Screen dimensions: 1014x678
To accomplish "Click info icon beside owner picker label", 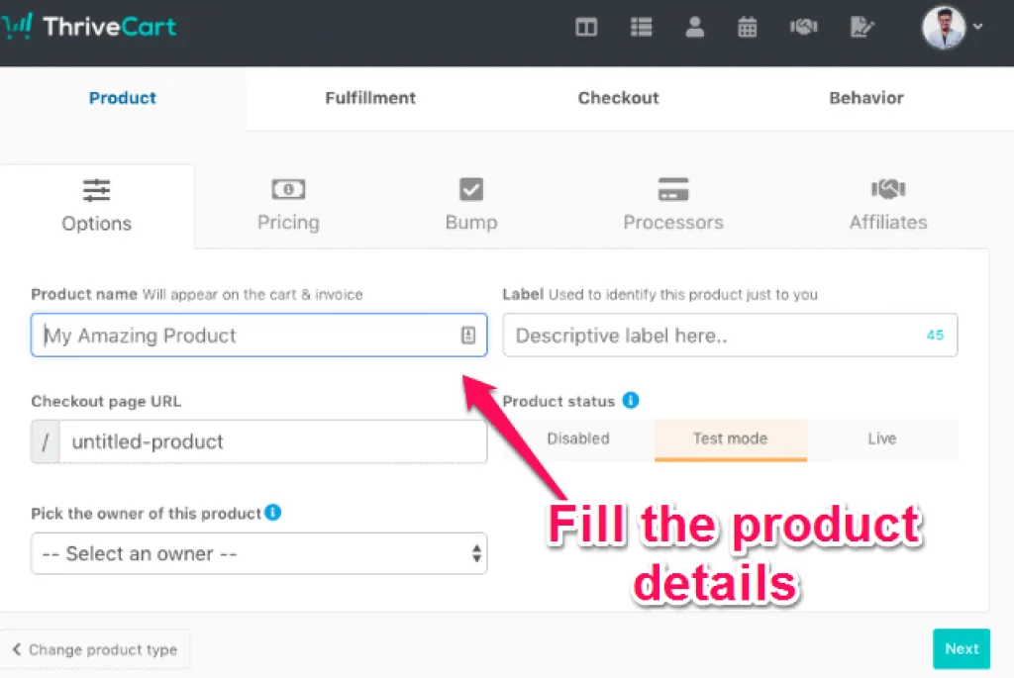I will tap(273, 513).
